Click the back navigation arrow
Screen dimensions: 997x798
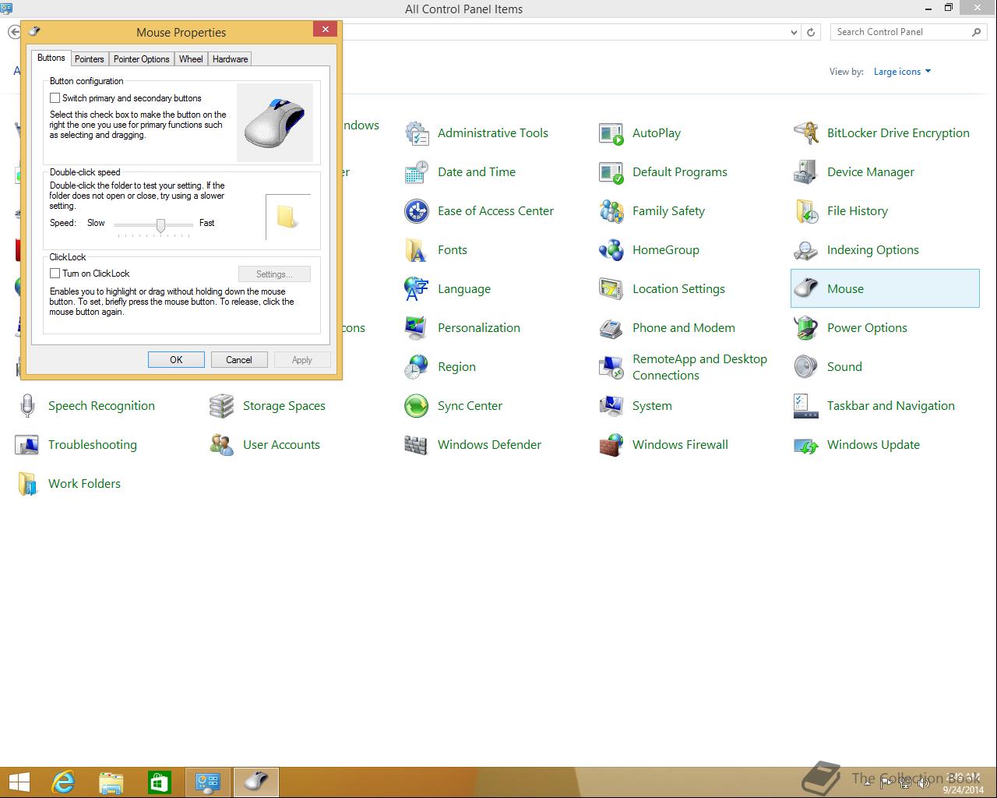14,33
